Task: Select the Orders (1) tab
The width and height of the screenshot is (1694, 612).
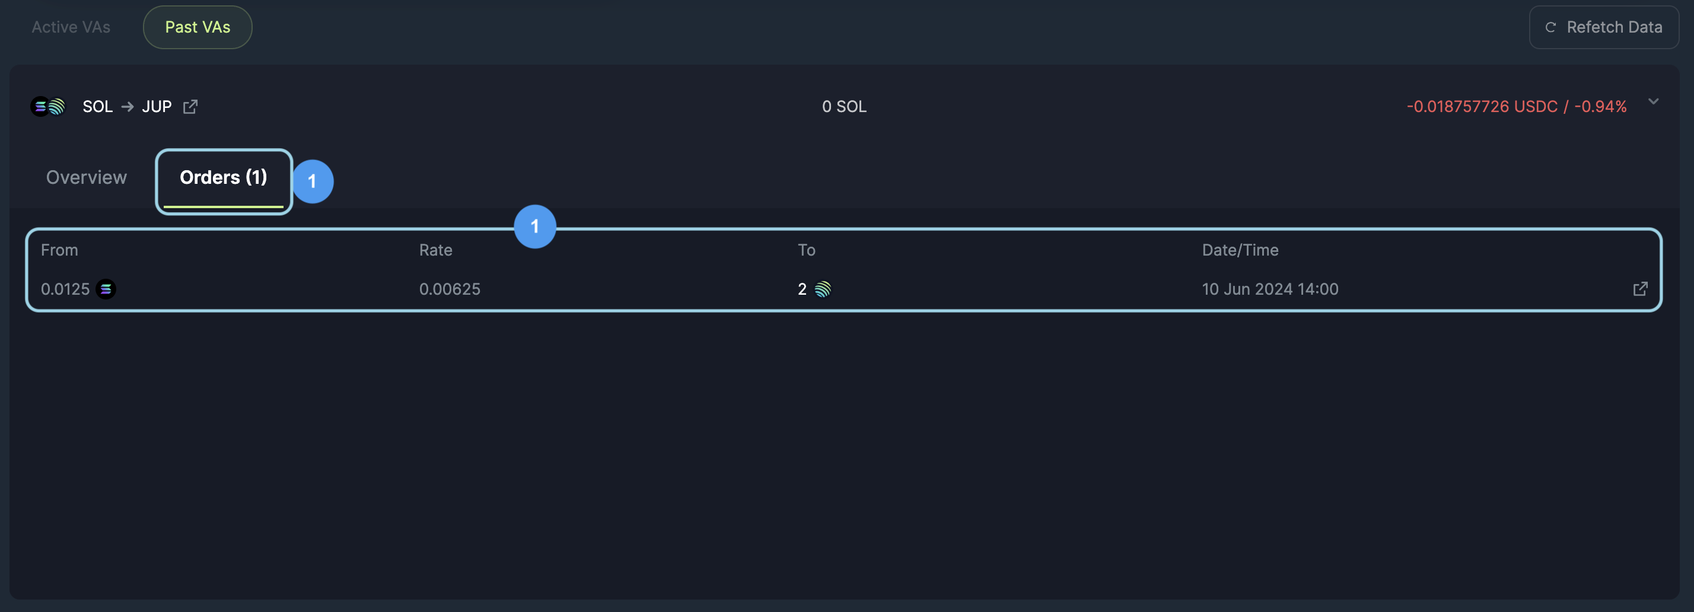Action: (224, 177)
